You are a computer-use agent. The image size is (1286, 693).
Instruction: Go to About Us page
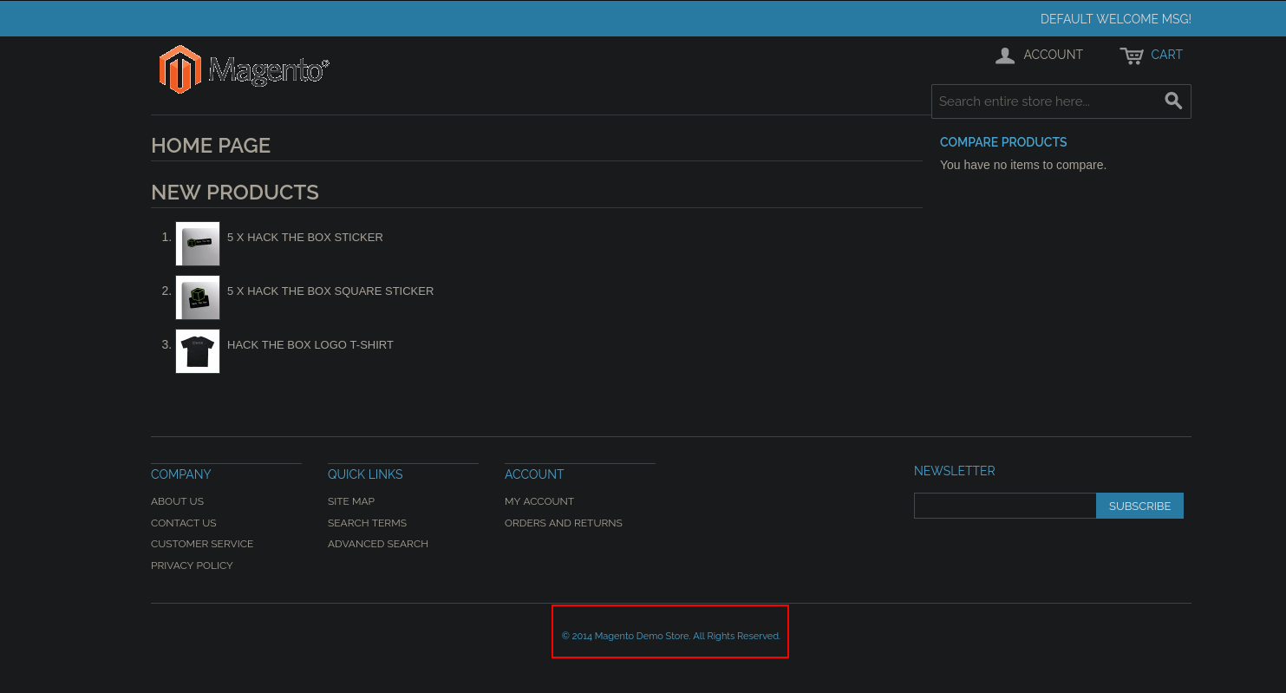point(177,501)
